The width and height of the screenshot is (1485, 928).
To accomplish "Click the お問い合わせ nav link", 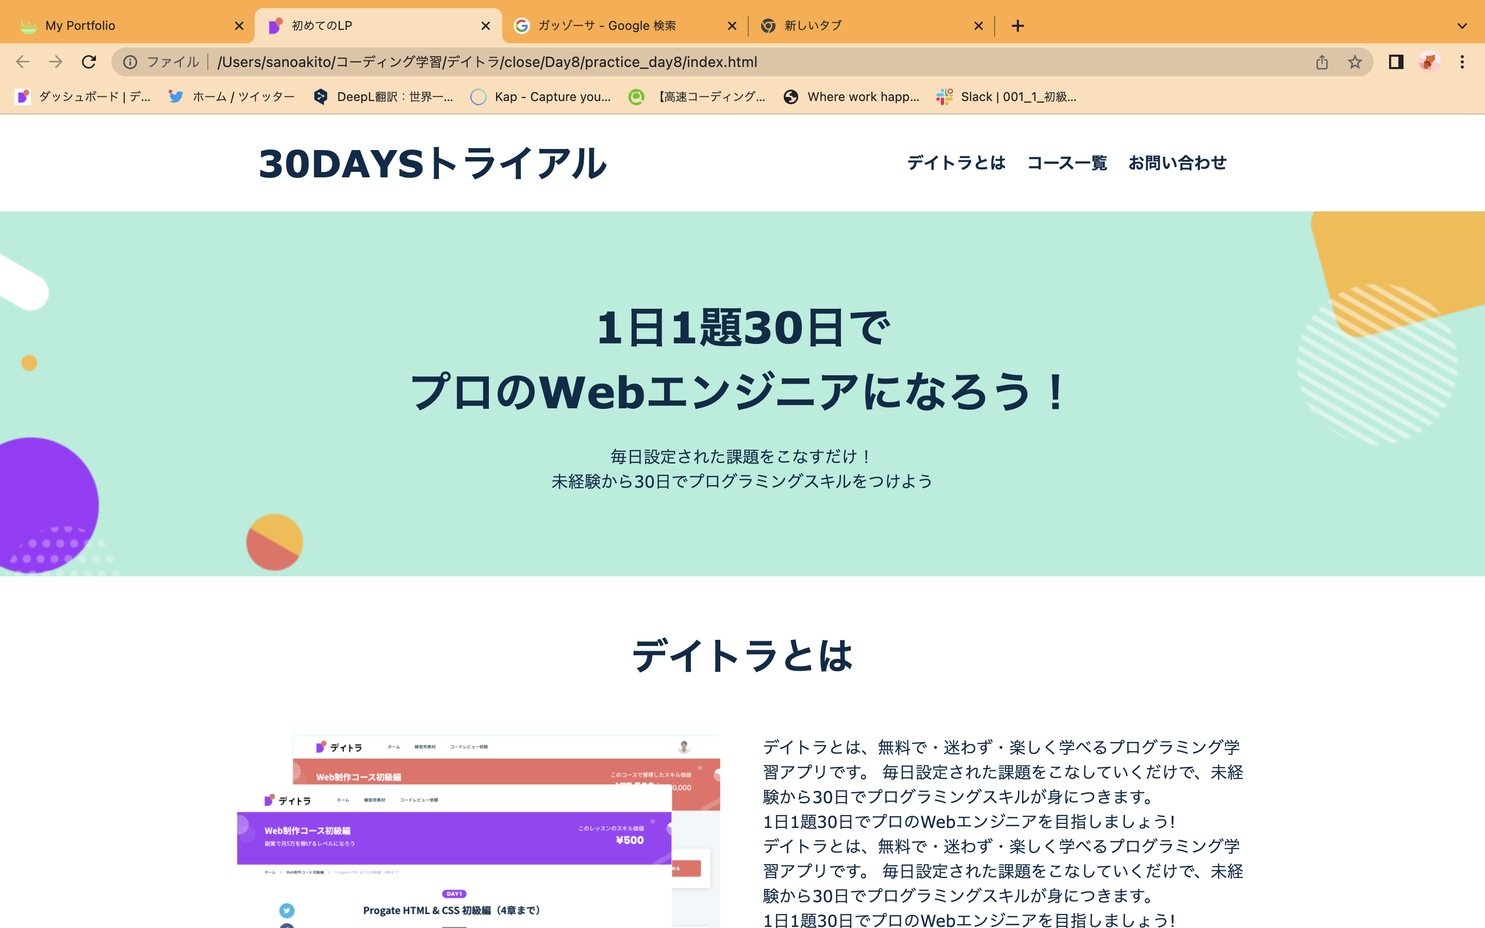I will 1177,162.
